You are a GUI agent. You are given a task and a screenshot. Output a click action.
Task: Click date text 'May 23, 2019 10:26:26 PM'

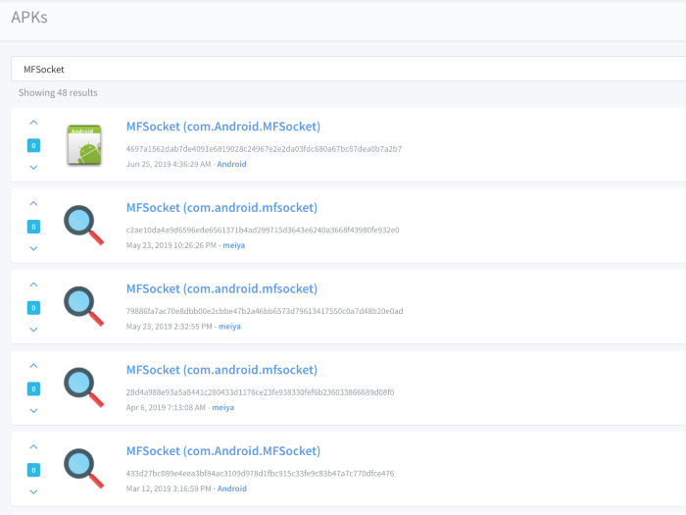171,245
